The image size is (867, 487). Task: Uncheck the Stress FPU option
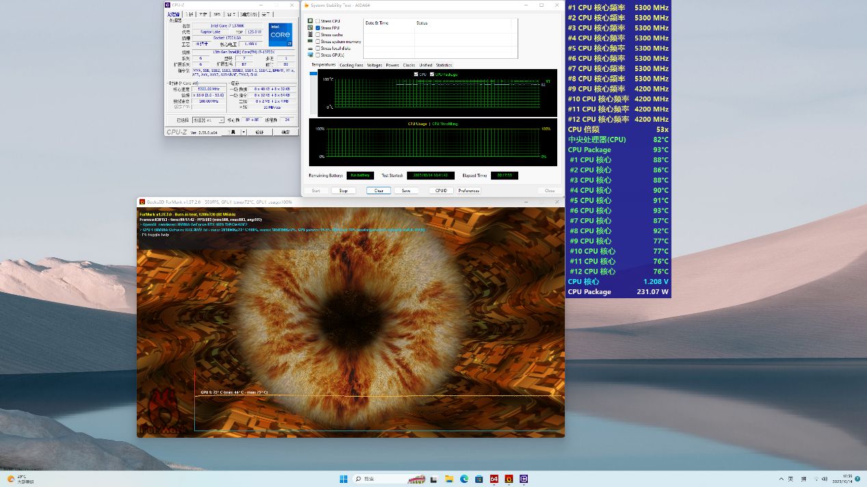(318, 28)
